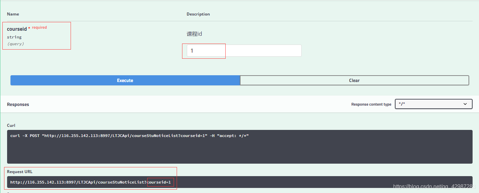
Task: Click the courseid parameter name
Action: (x=17, y=29)
